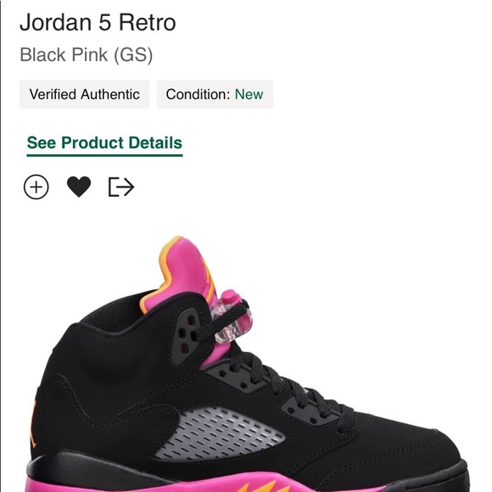Open the See Product Details link

click(x=104, y=143)
